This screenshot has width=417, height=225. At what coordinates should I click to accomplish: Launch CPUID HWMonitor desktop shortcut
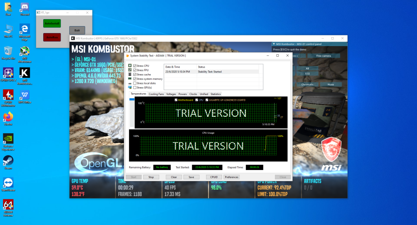click(x=8, y=98)
